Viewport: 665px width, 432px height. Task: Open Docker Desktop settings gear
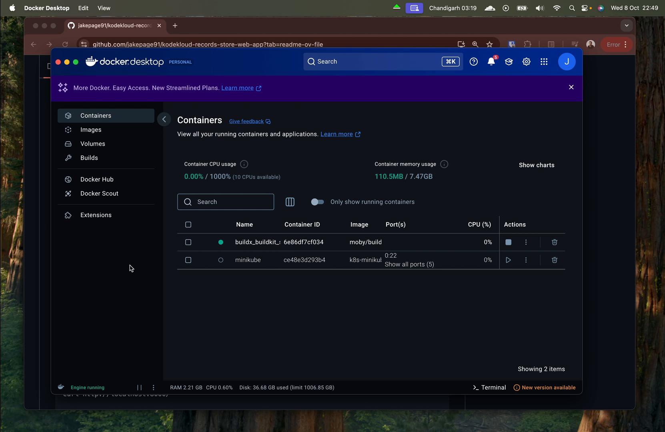526,62
